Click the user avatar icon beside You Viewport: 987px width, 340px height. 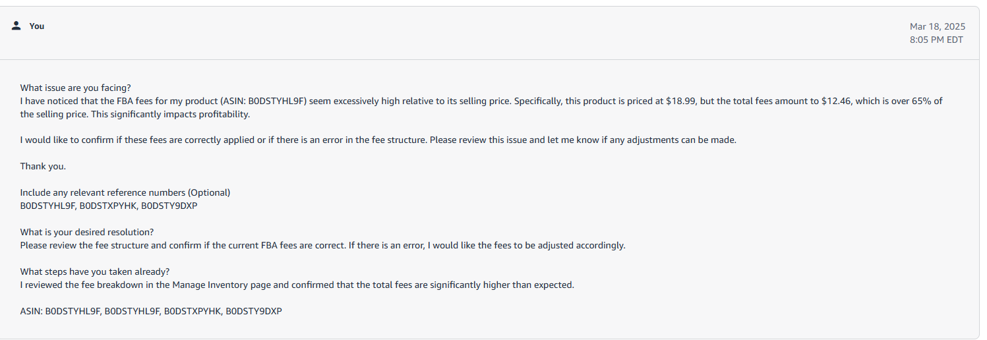tap(16, 26)
